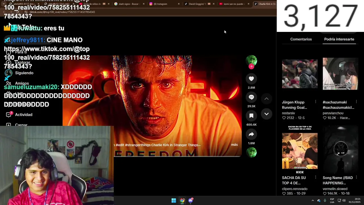Image resolution: width=364 pixels, height=205 pixels.
Task: Switch to David Goggins TikTok tab
Action: pyautogui.click(x=199, y=4)
